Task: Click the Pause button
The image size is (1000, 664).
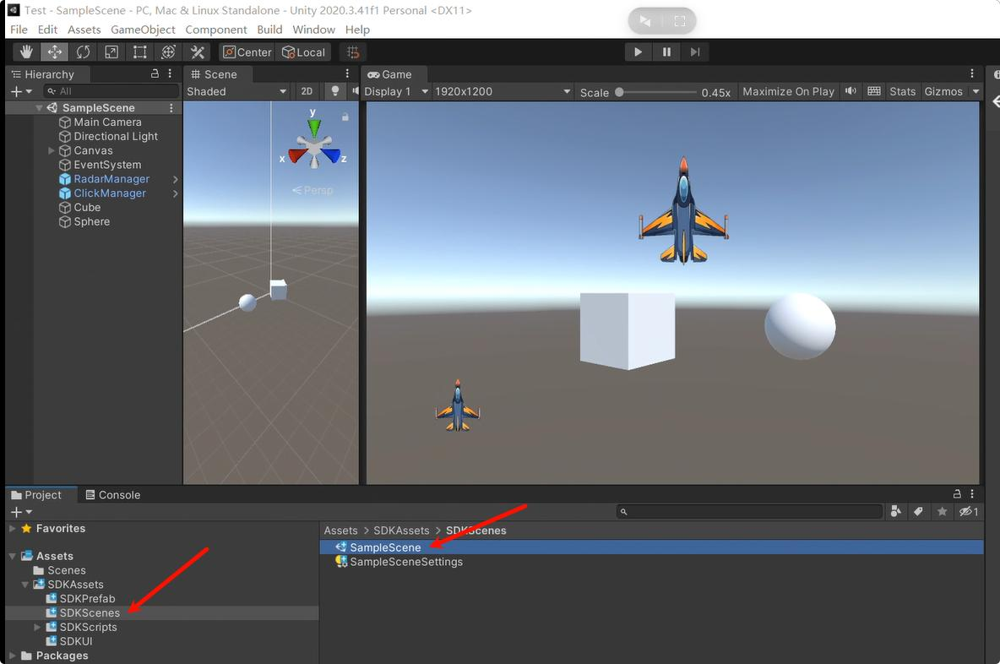Action: click(x=666, y=52)
